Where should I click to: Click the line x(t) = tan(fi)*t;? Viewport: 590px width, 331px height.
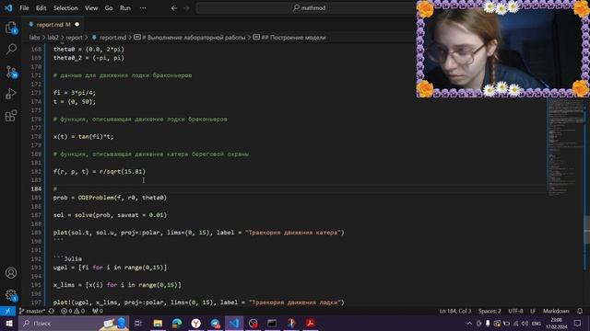point(83,137)
